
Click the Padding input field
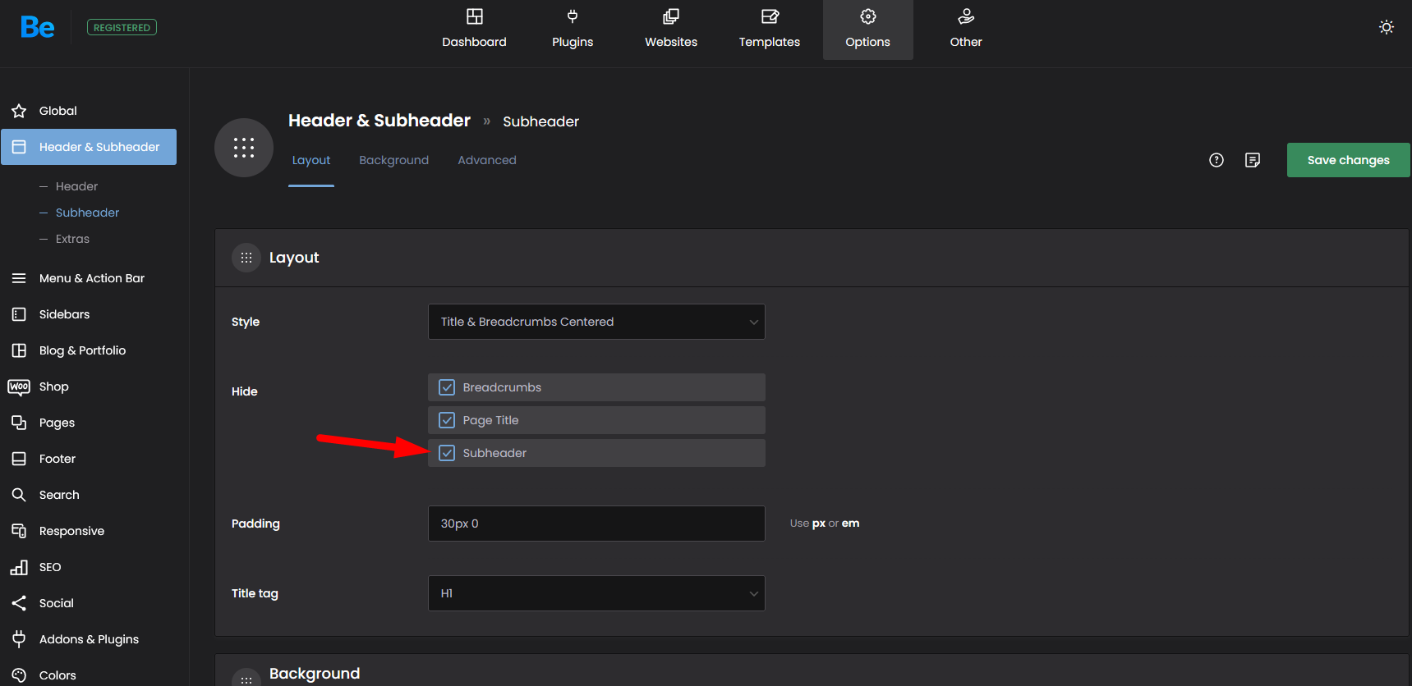click(596, 524)
